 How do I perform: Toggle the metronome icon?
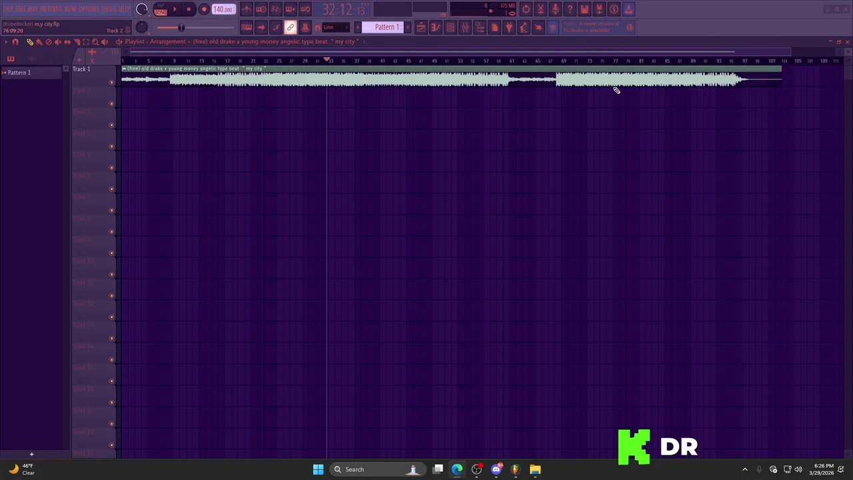pos(247,9)
